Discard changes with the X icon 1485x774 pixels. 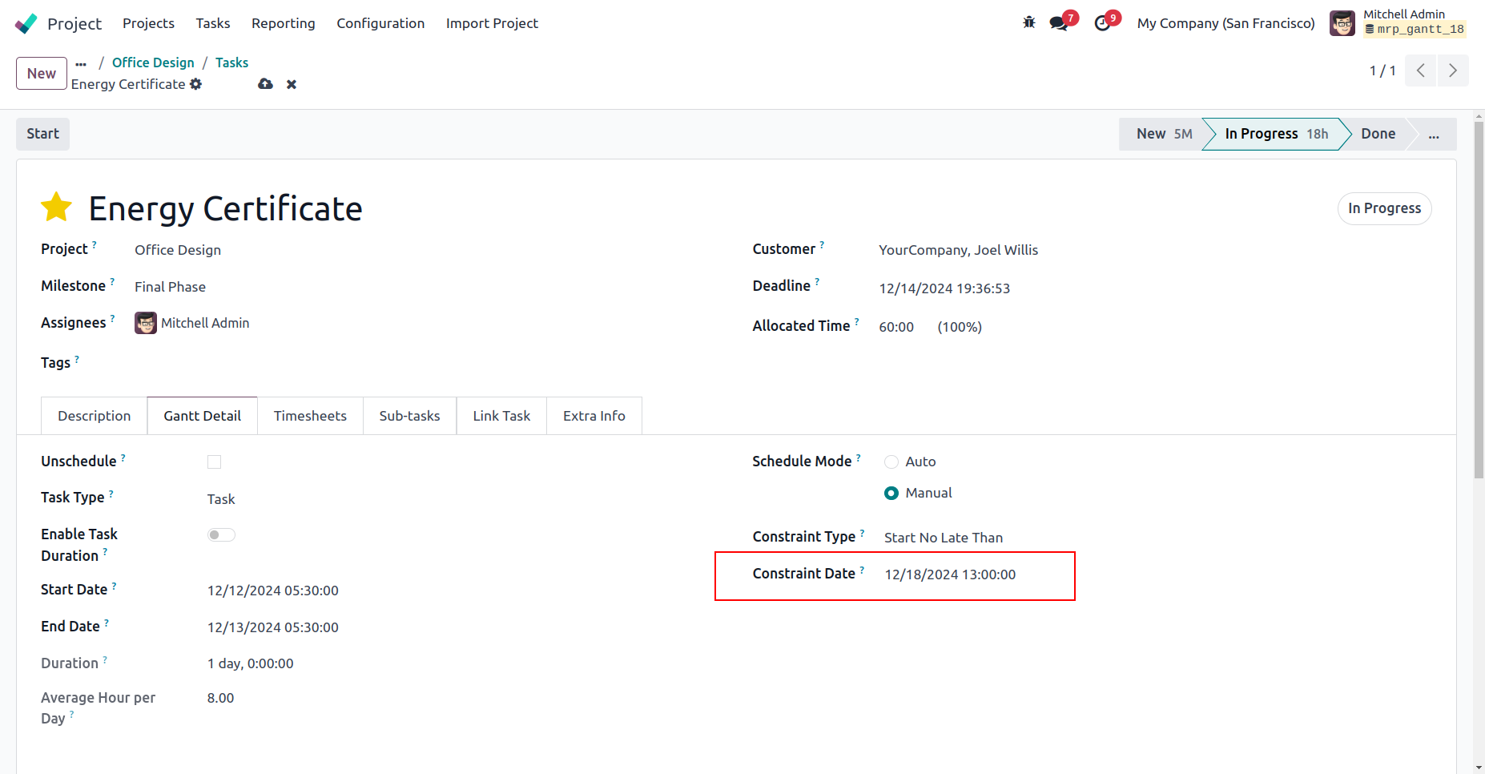click(x=292, y=84)
